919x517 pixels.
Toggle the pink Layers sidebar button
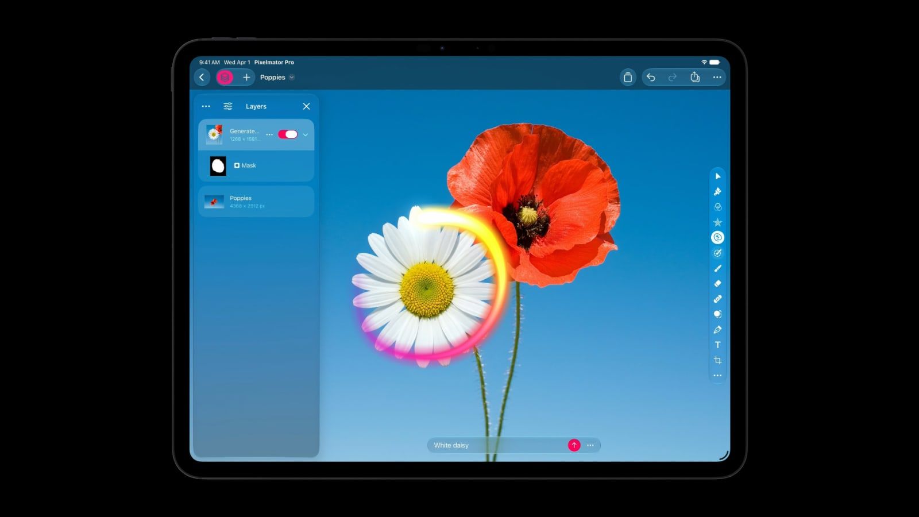coord(225,77)
